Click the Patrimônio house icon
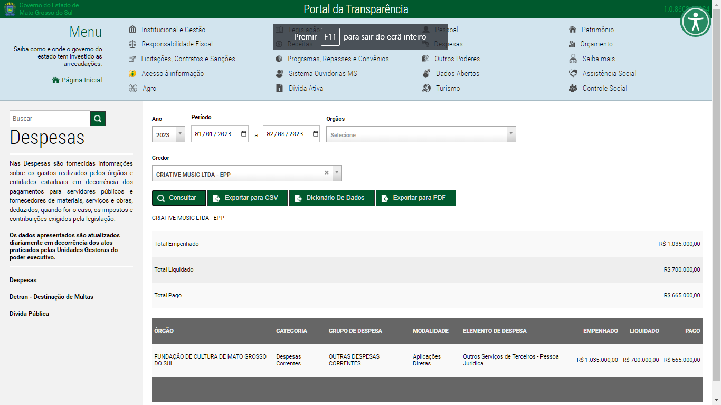 pyautogui.click(x=573, y=30)
